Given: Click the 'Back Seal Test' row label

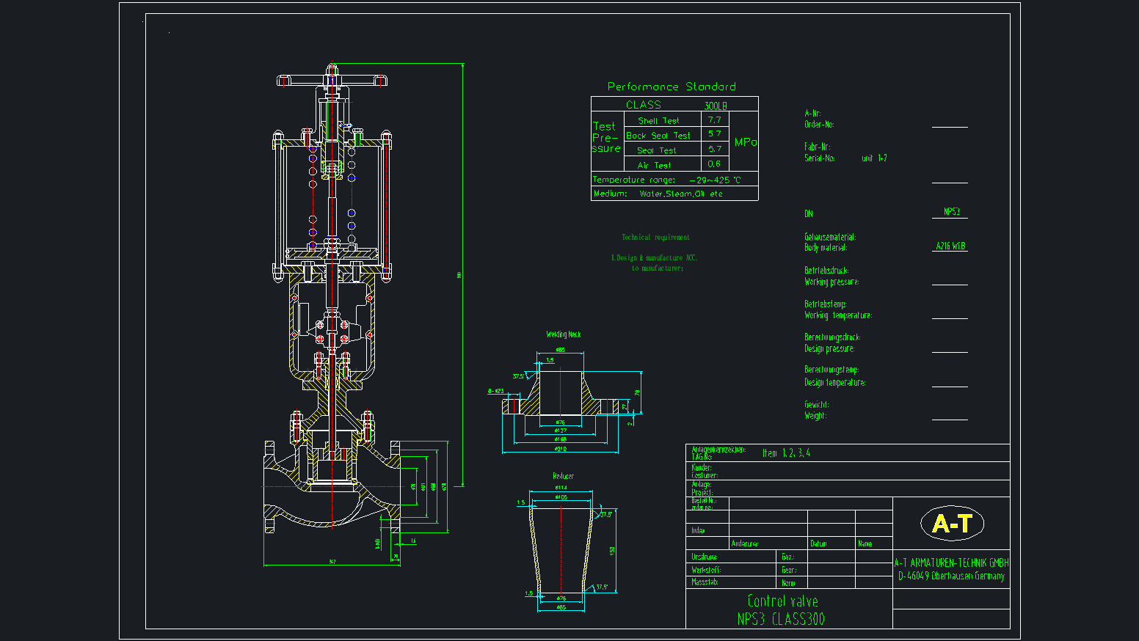Looking at the screenshot, I should [658, 136].
